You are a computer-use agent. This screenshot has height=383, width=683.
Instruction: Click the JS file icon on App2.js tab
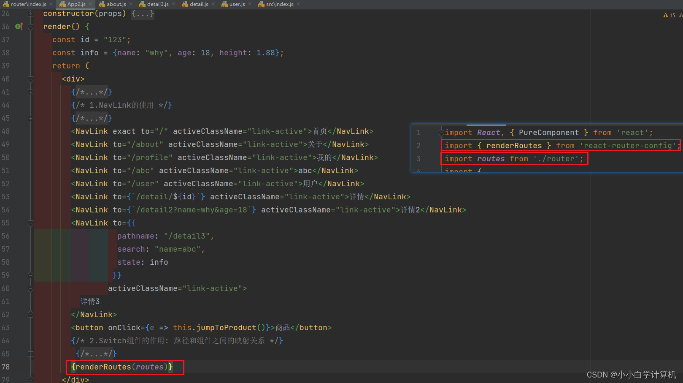pos(62,4)
